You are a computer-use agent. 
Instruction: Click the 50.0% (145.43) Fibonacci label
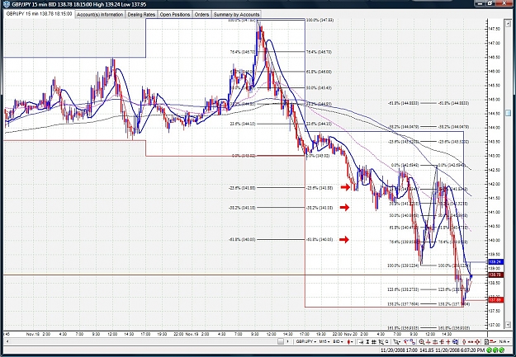tap(319, 87)
